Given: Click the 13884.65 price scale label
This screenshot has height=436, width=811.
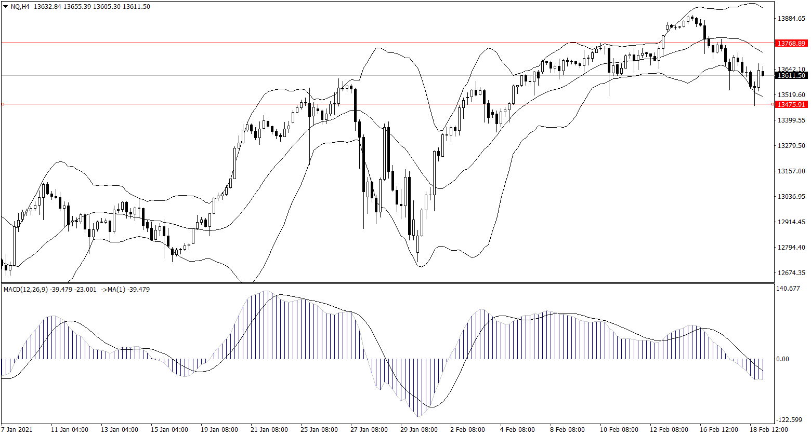Looking at the screenshot, I should pos(791,19).
